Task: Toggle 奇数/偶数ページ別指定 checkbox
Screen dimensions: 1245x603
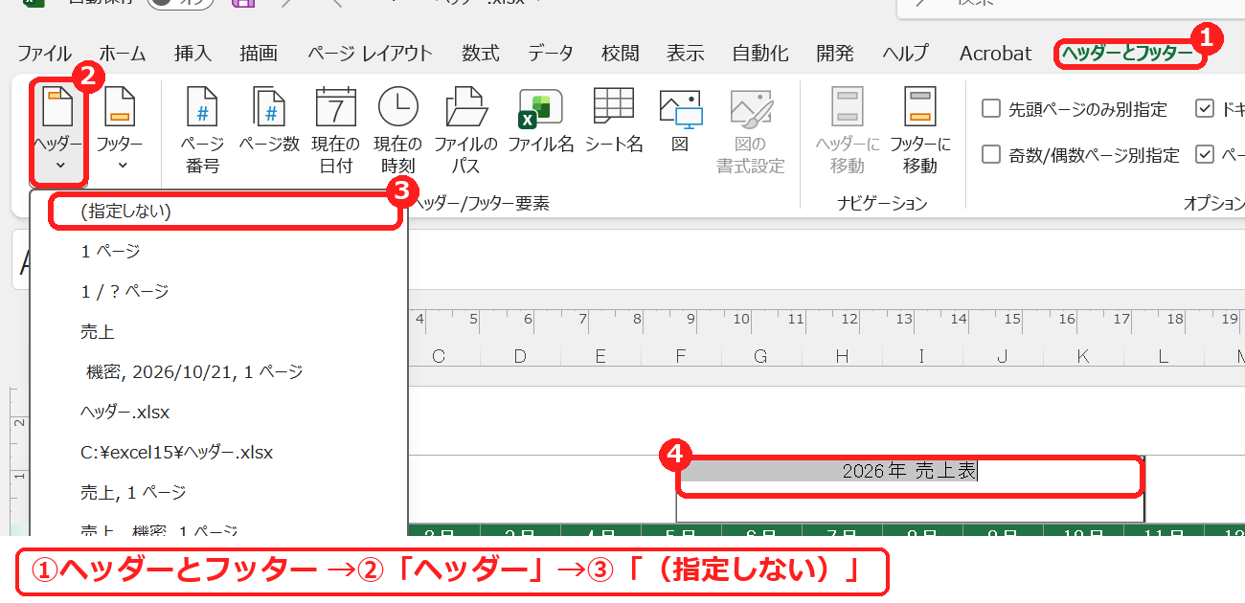Action: coord(991,153)
